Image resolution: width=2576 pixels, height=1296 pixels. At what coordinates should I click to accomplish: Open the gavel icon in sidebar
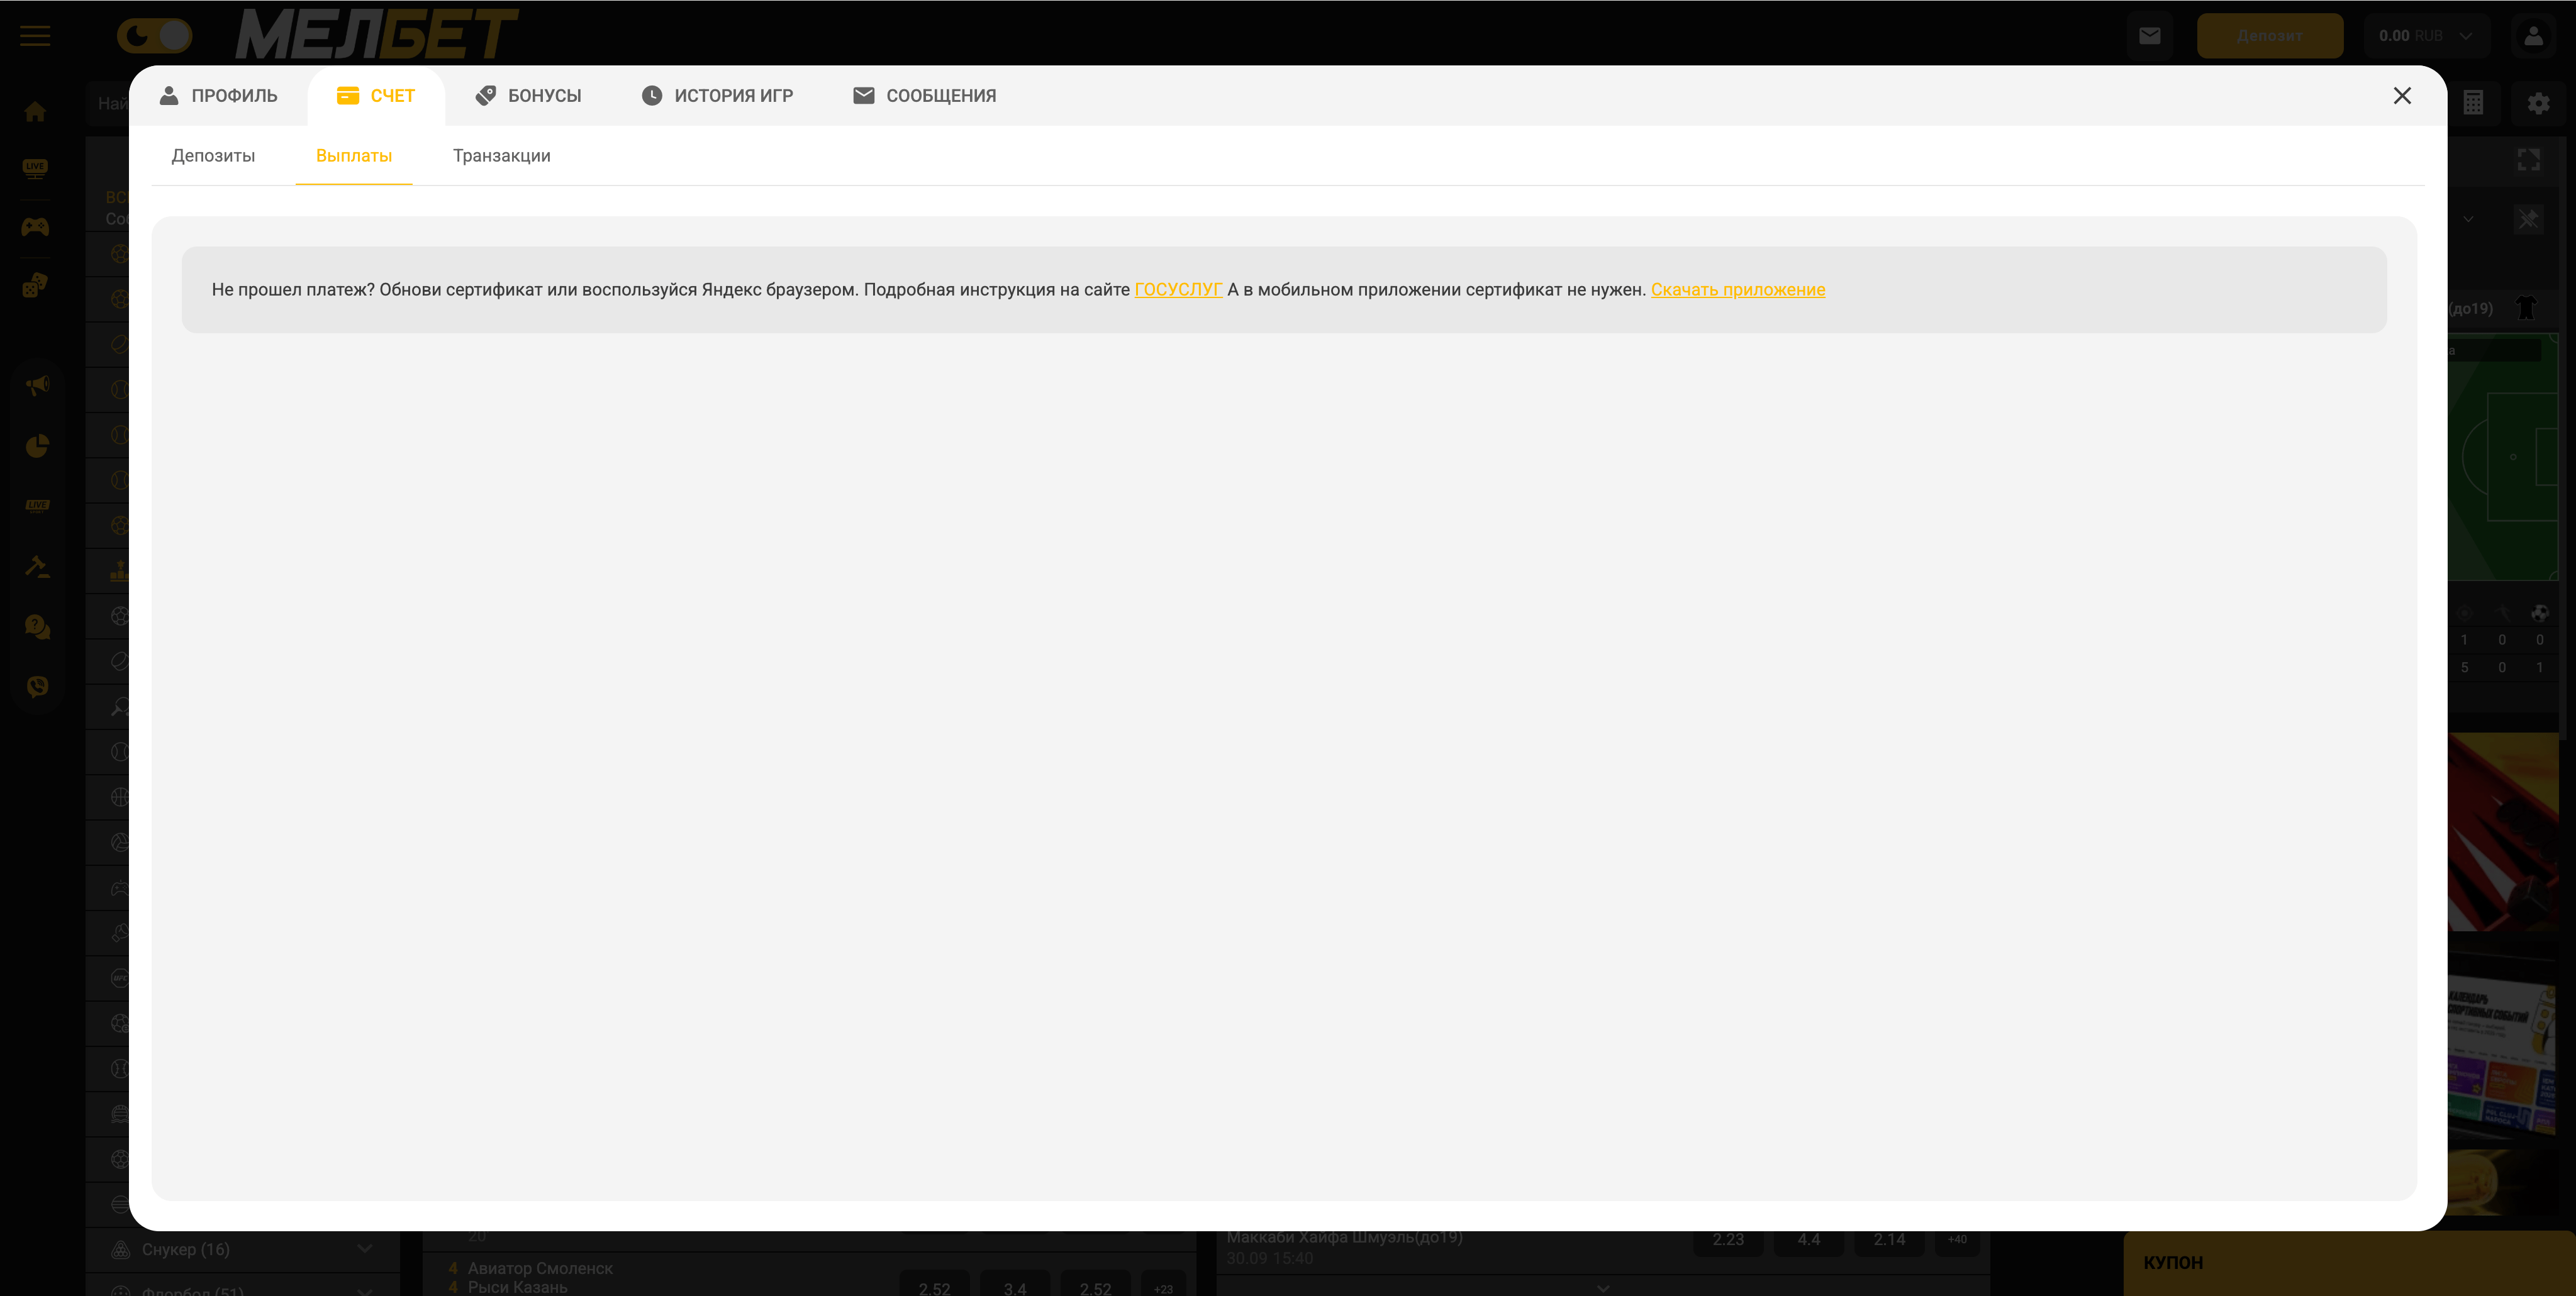[x=37, y=567]
